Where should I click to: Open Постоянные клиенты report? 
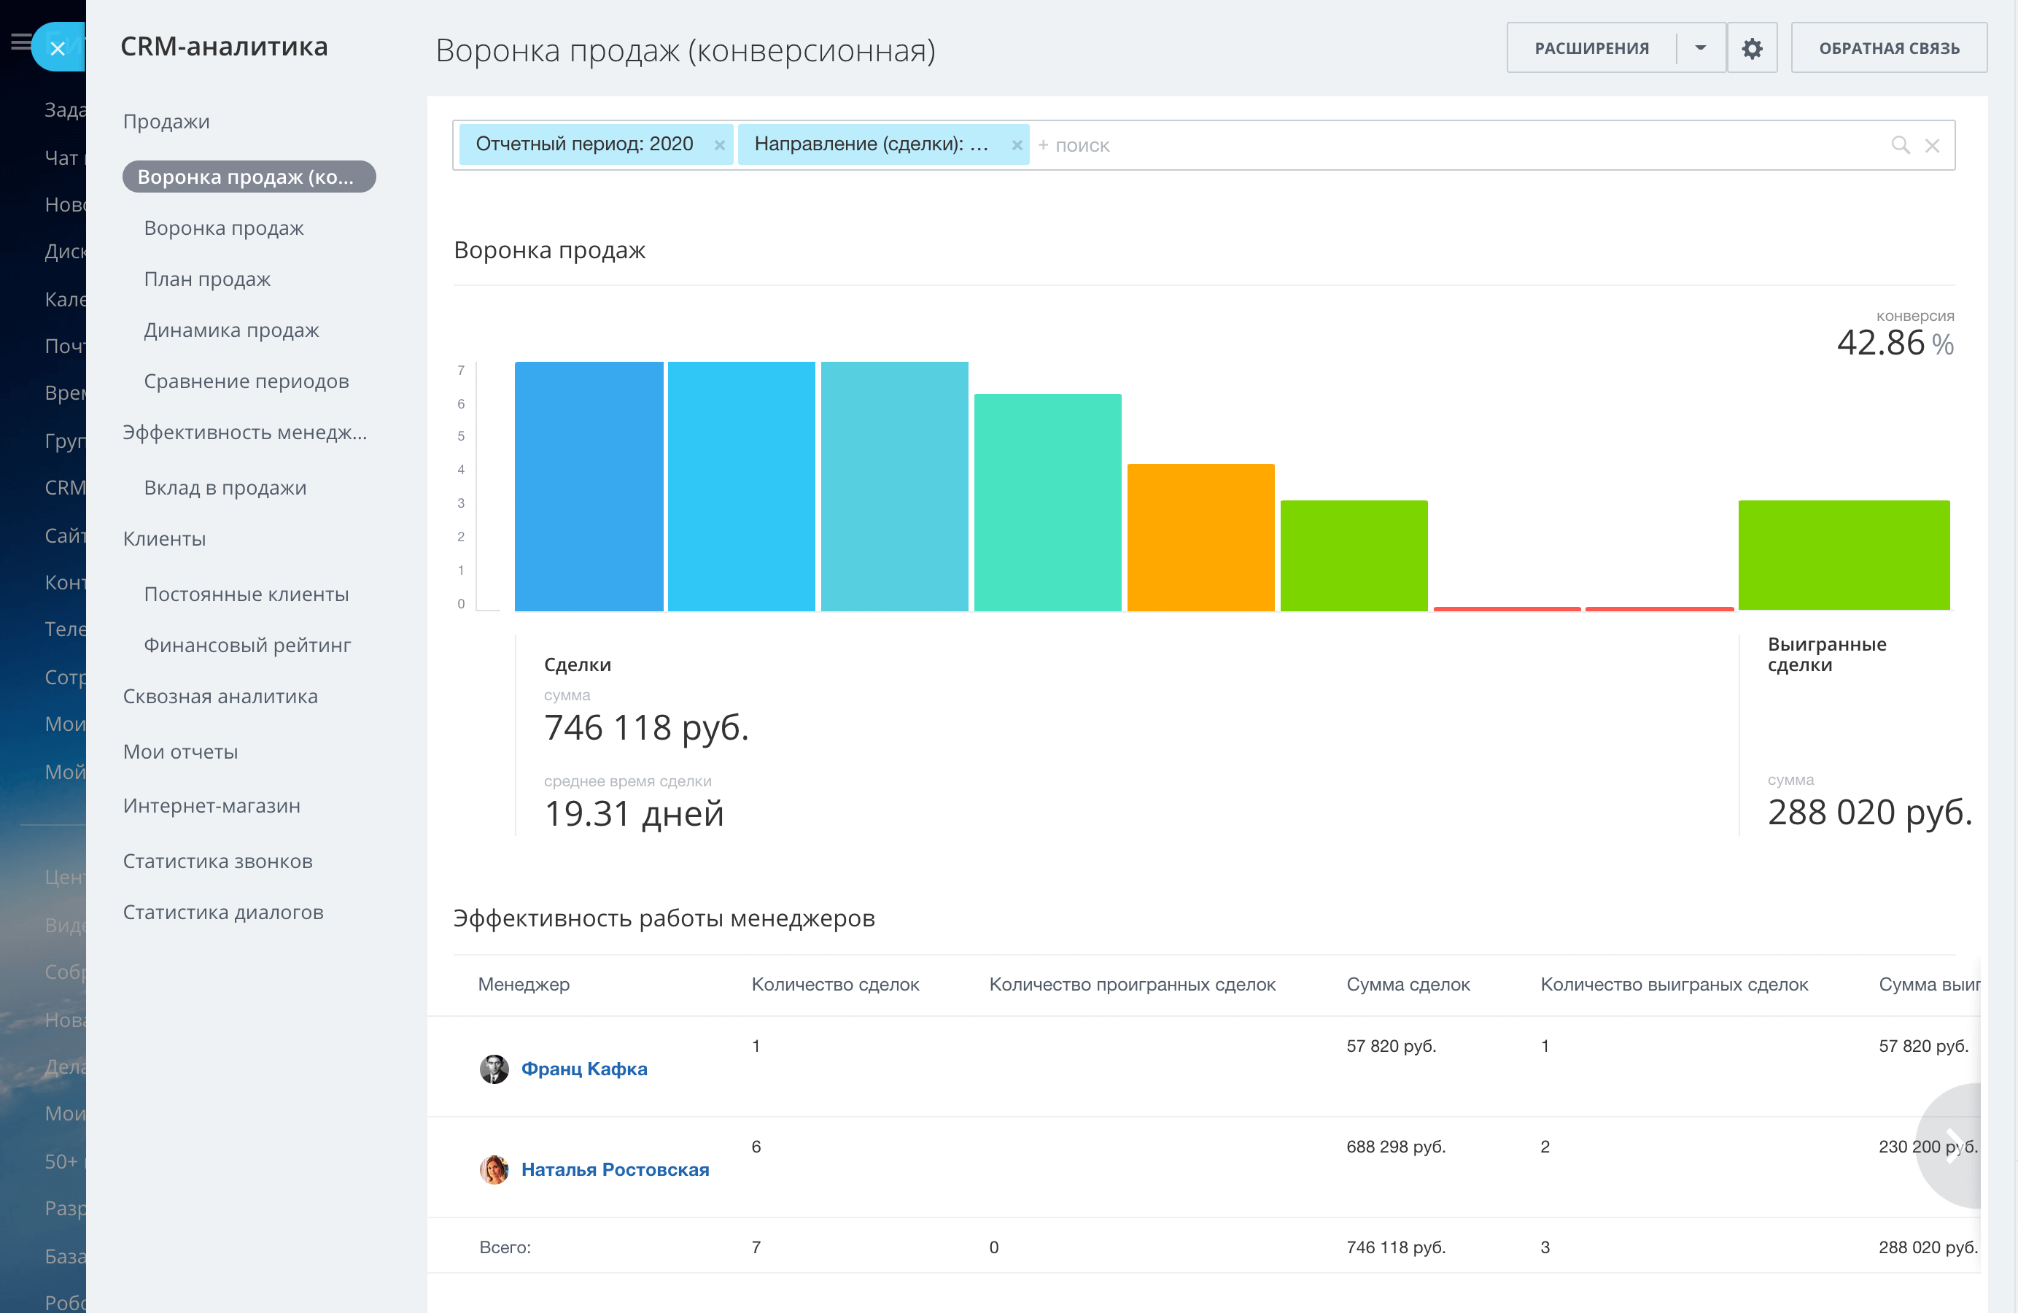(246, 594)
